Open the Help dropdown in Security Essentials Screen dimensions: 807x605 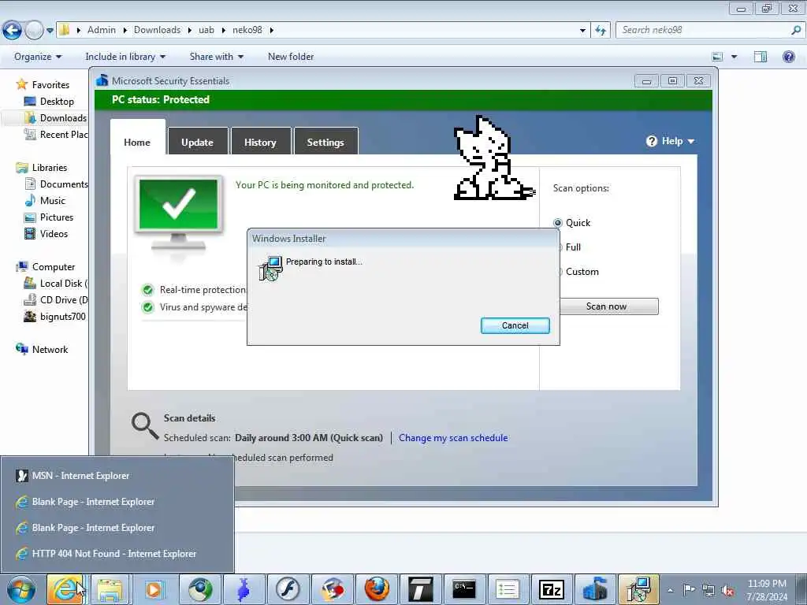[670, 141]
